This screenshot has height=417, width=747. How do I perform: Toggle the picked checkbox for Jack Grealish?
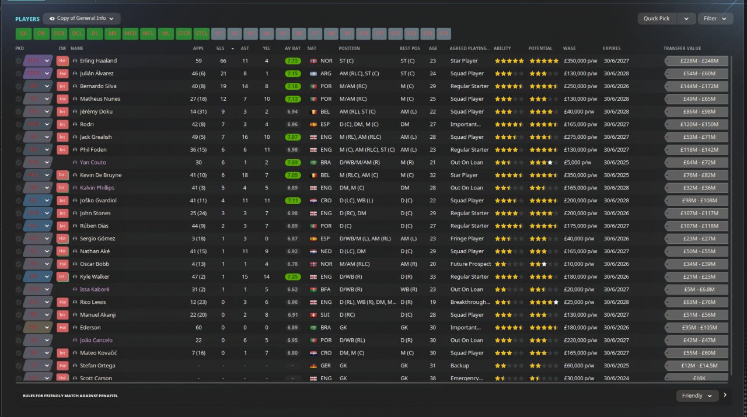point(19,137)
